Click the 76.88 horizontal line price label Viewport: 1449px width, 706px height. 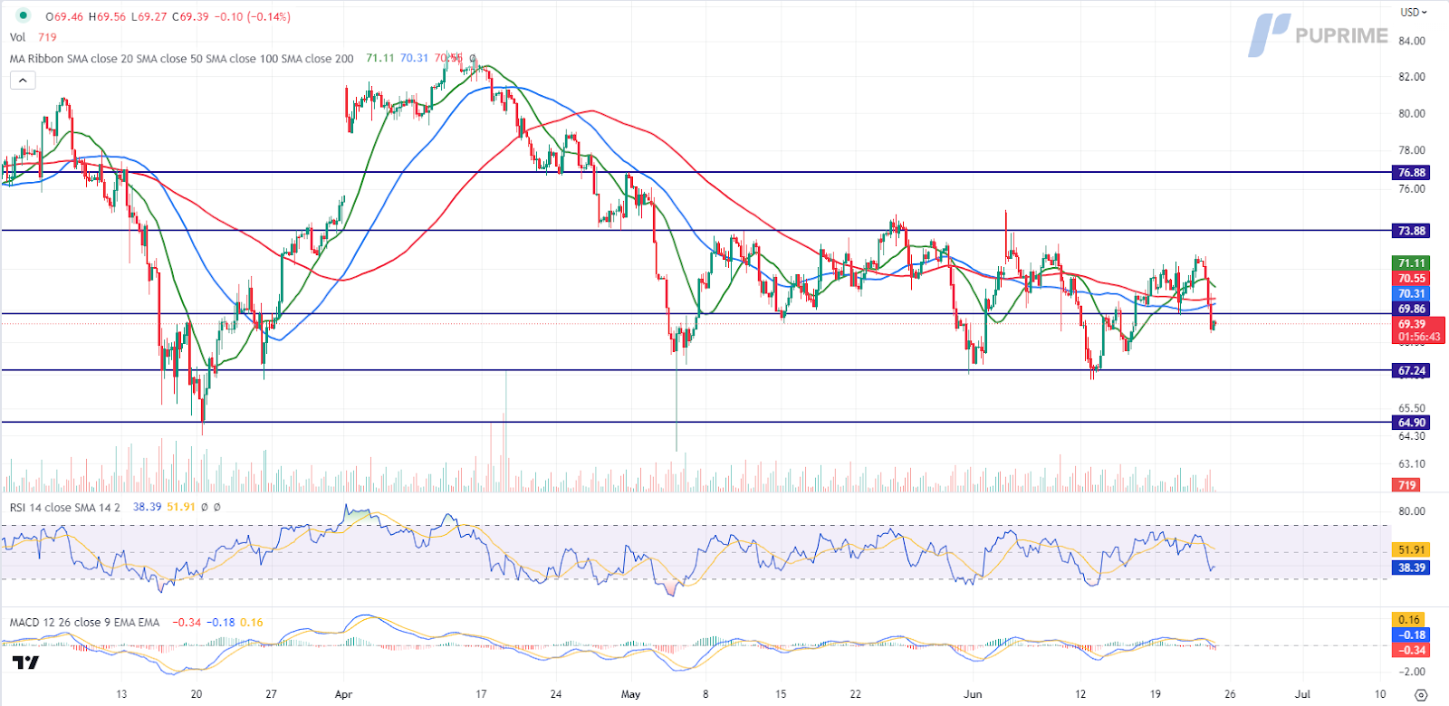coord(1411,172)
